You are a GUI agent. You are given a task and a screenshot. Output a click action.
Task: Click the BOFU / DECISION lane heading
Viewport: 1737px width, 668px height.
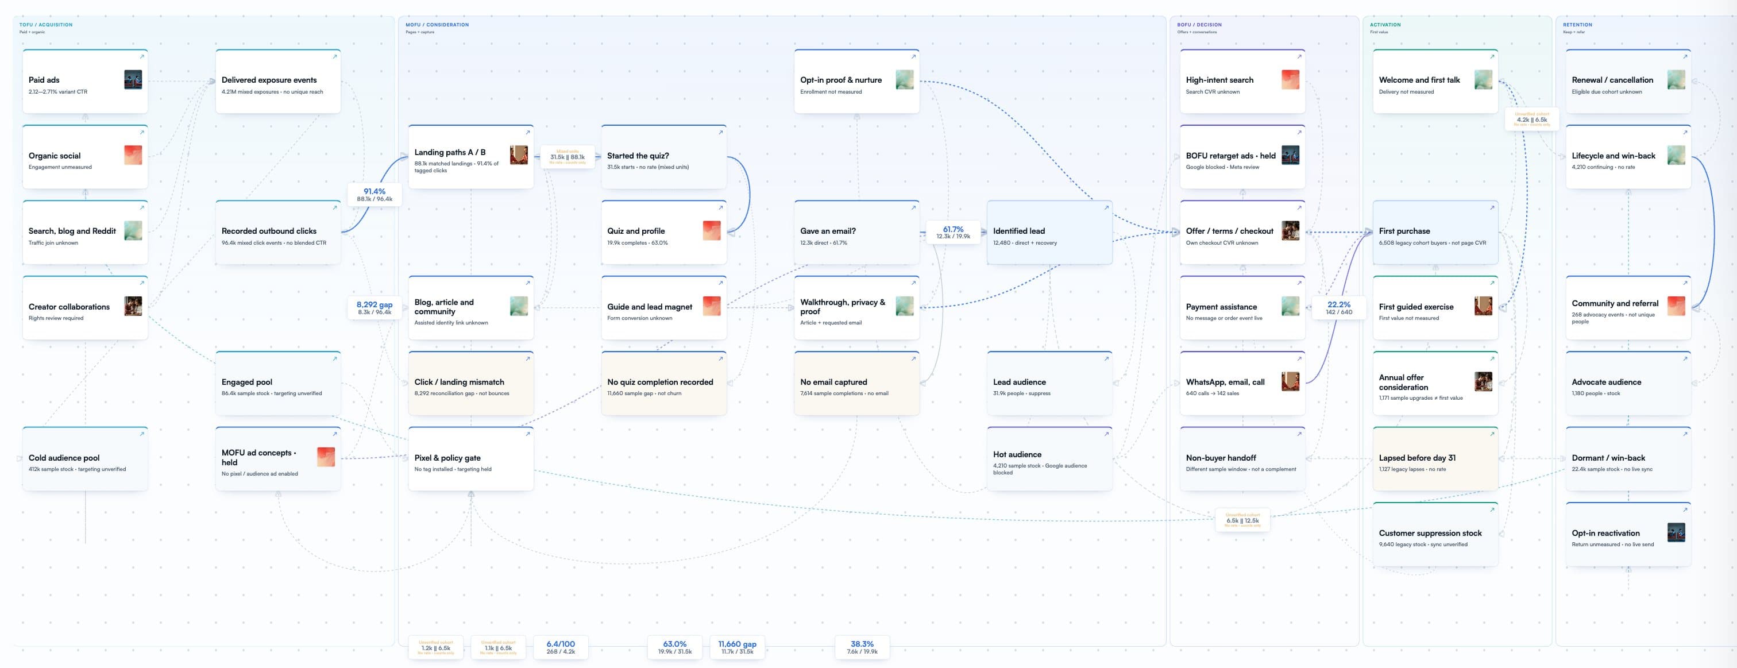pyautogui.click(x=1199, y=25)
